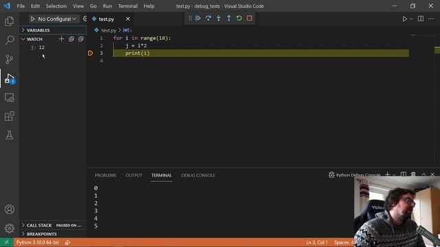The height and width of the screenshot is (247, 440).
Task: Start debugging with green play arrow
Action: point(32,19)
